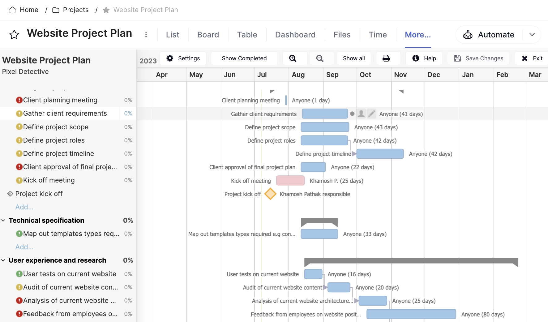Click the zoom out magnifier icon
This screenshot has height=322, width=548.
pyautogui.click(x=320, y=58)
